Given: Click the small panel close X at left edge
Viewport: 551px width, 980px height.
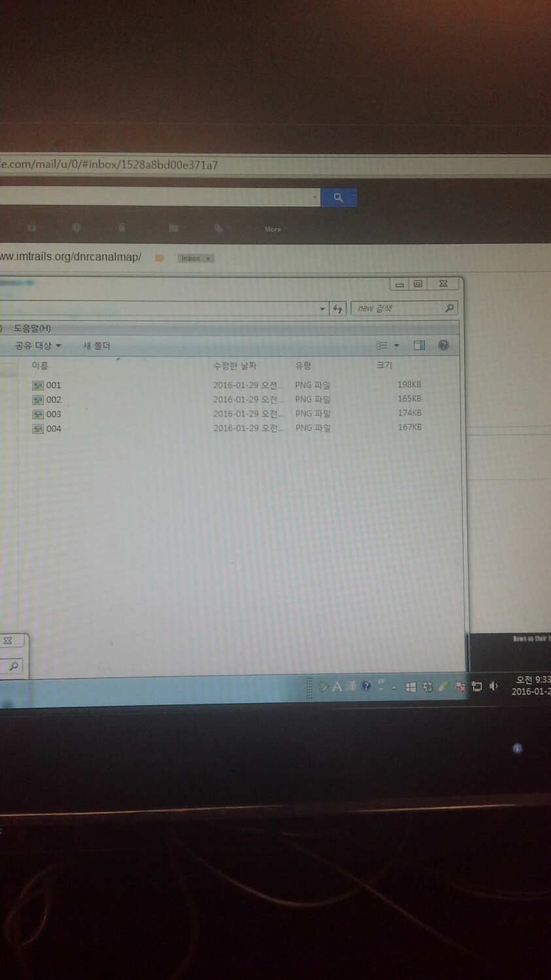Looking at the screenshot, I should [8, 641].
